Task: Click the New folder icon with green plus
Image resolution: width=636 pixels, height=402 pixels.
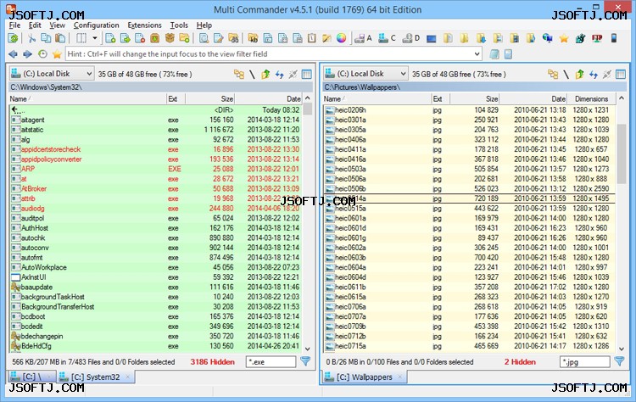Action: pos(185,38)
